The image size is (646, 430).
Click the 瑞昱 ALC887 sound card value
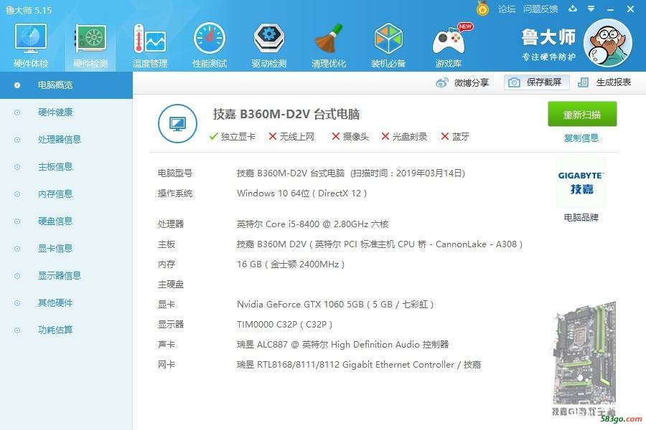tap(343, 345)
